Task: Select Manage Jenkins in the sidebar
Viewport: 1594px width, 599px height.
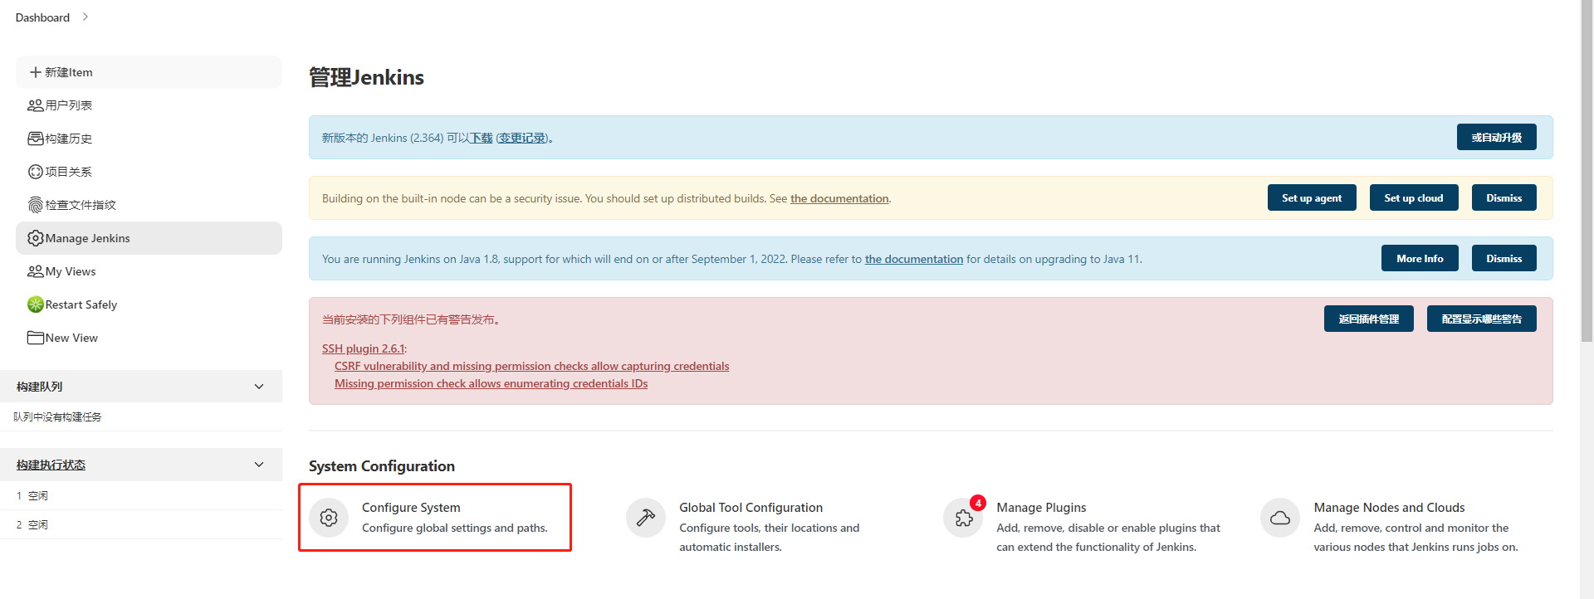Action: coord(149,238)
